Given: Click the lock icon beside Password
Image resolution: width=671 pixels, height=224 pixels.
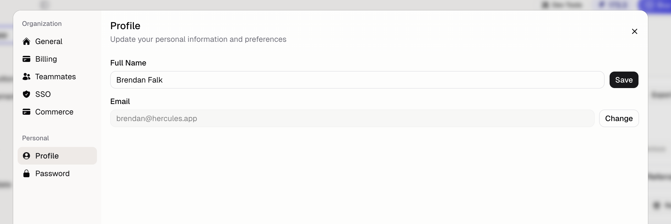Looking at the screenshot, I should (x=26, y=173).
